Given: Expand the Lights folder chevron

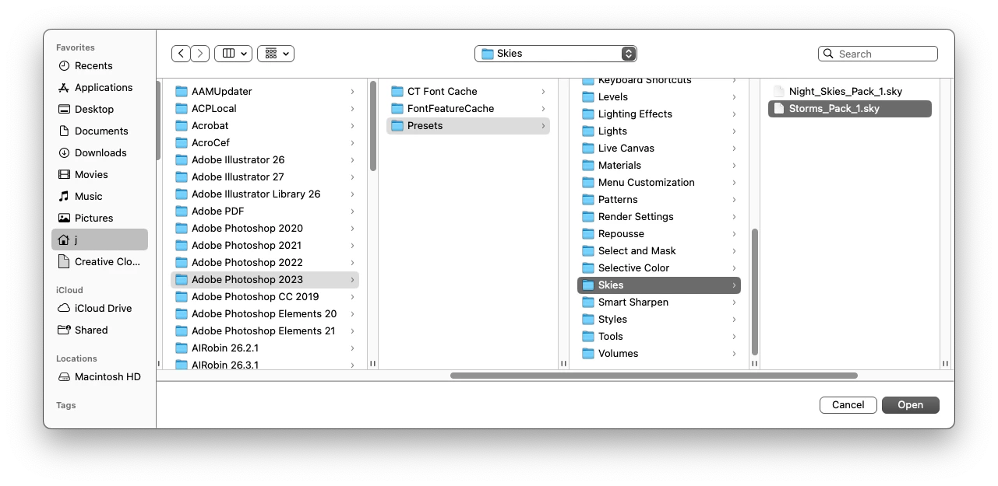Looking at the screenshot, I should click(734, 131).
